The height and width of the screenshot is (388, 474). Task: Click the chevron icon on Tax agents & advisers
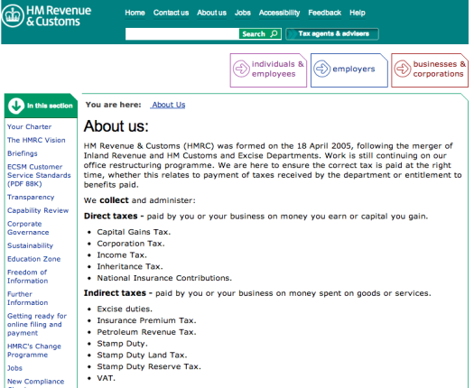click(292, 34)
